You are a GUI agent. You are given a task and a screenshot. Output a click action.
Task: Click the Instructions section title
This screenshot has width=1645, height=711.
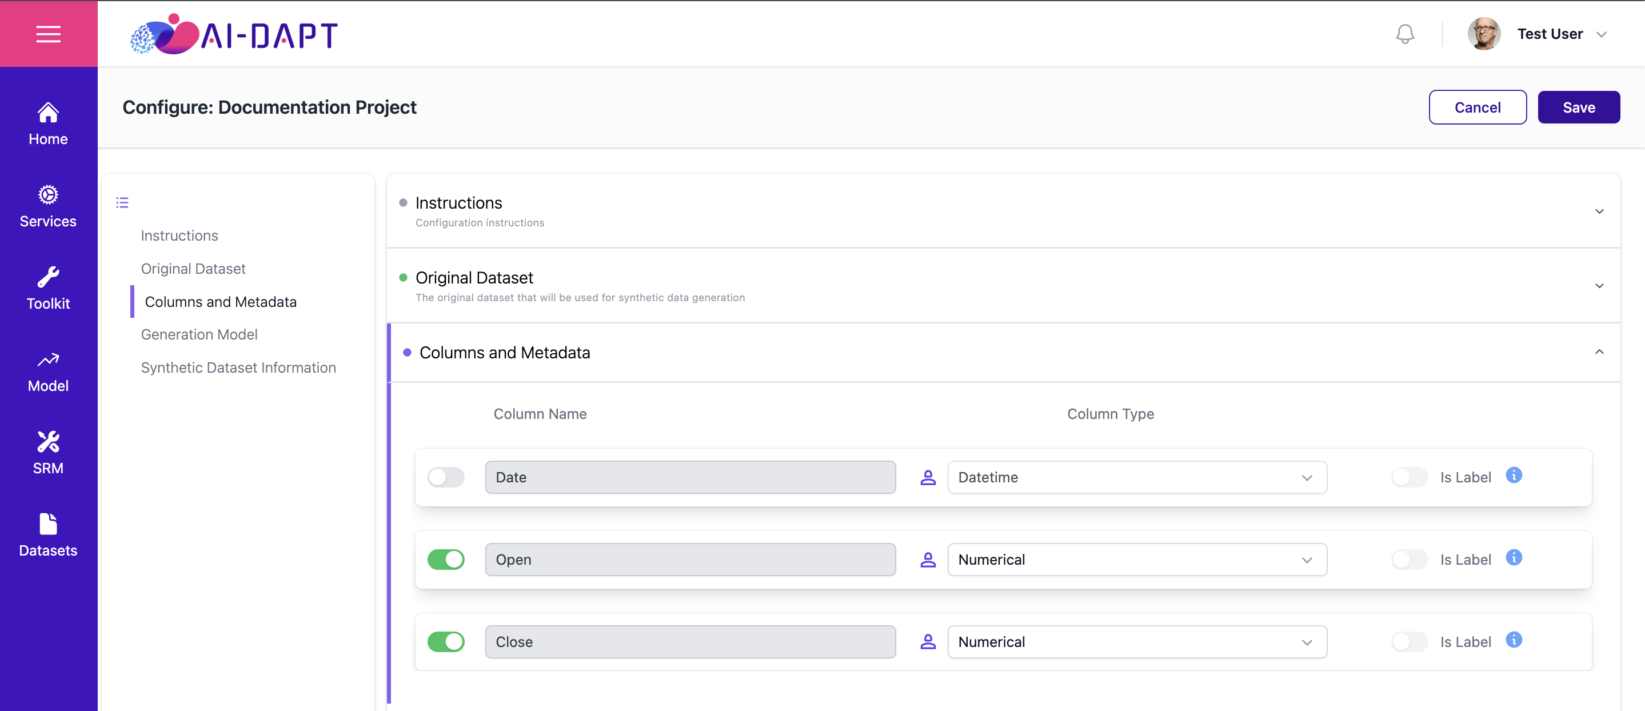point(458,203)
